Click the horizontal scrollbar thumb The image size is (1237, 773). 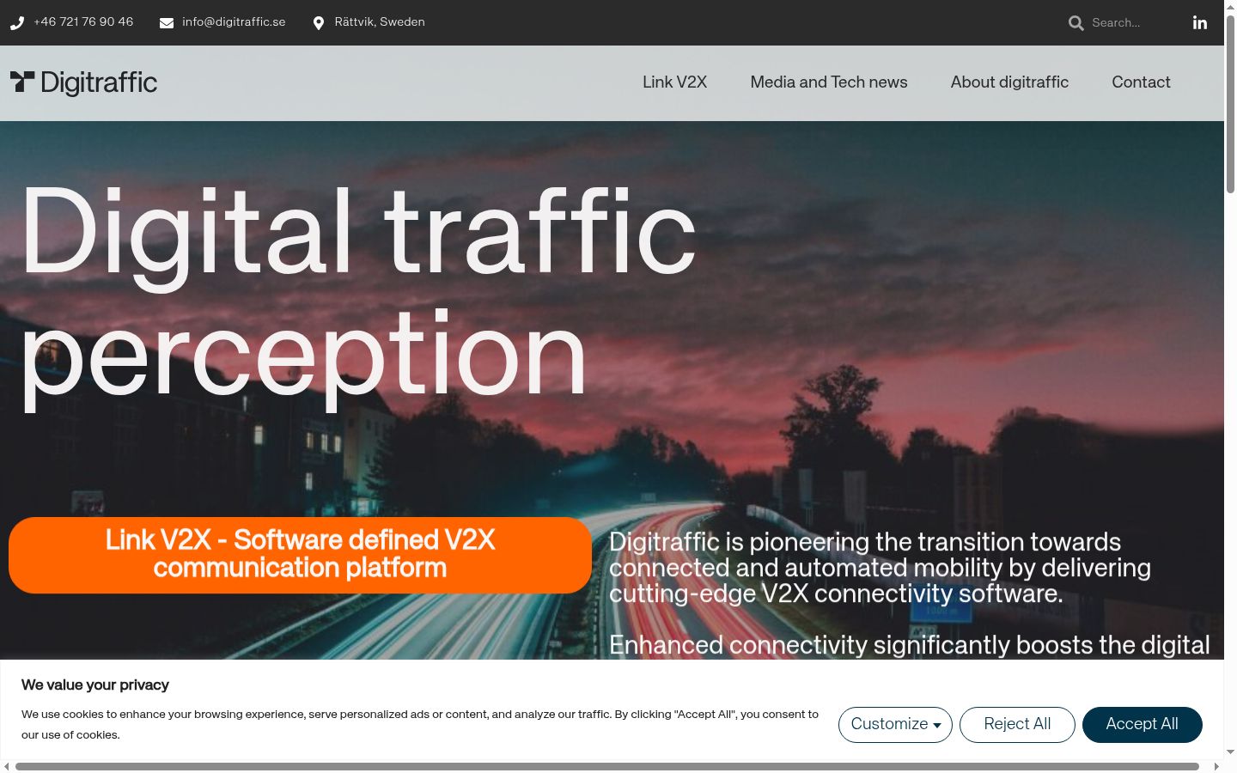click(x=607, y=766)
